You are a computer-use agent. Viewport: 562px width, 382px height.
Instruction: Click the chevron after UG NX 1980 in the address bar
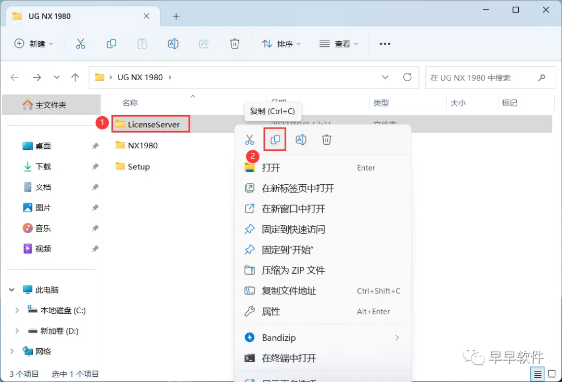click(x=170, y=78)
